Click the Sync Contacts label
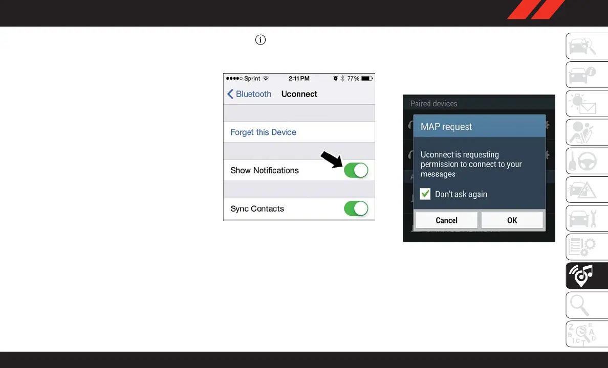This screenshot has height=368, width=608. click(257, 209)
